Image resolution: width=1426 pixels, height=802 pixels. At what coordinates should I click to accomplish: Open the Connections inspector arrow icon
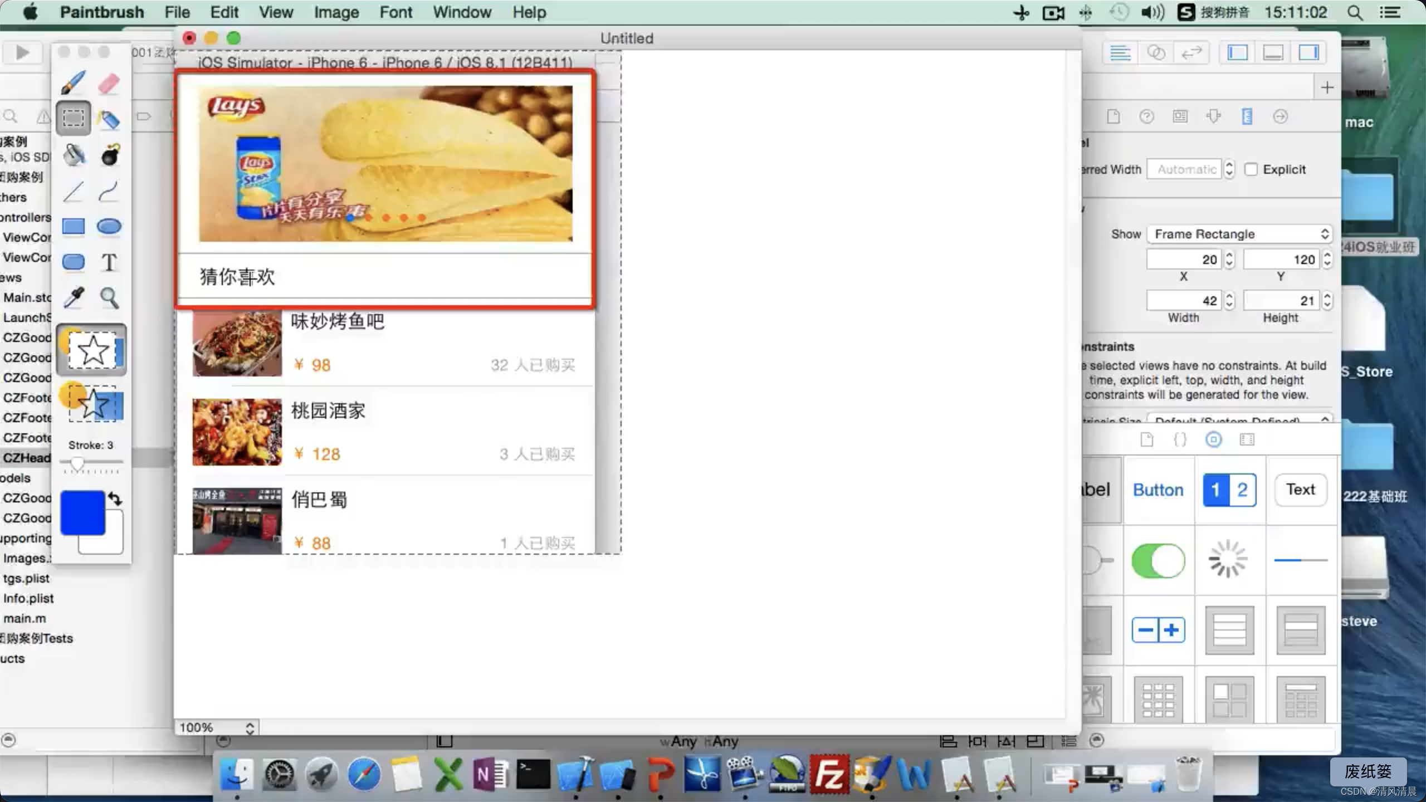coord(1280,116)
